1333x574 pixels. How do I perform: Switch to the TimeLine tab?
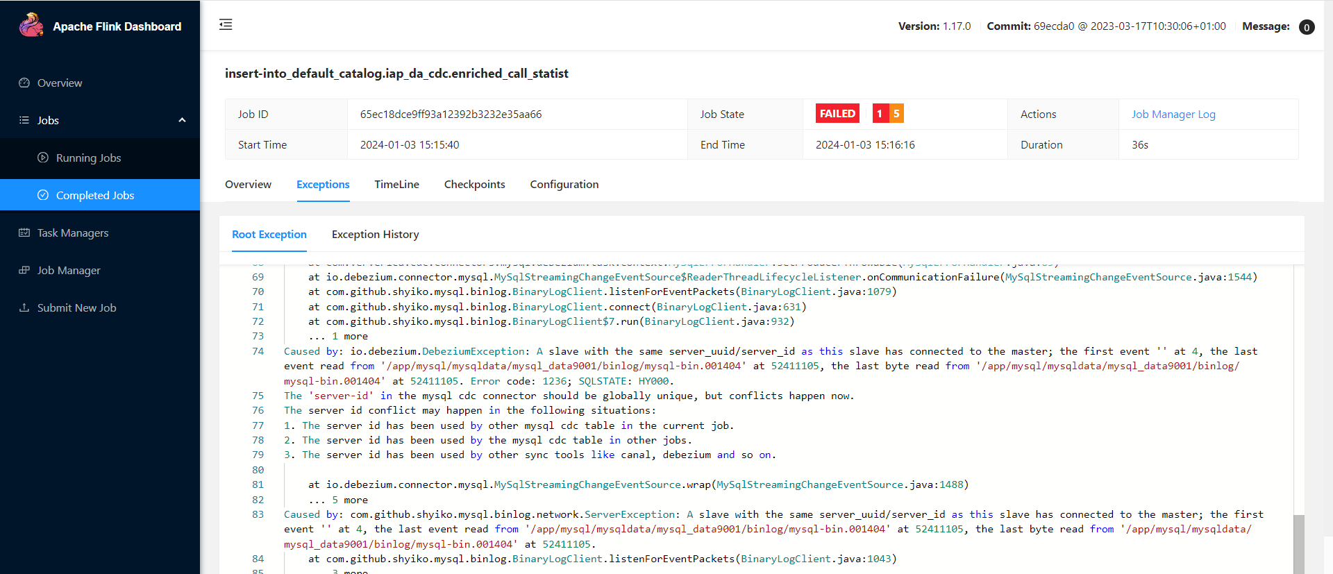(396, 184)
